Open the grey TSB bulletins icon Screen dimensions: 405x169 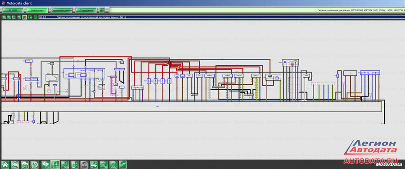85,165
